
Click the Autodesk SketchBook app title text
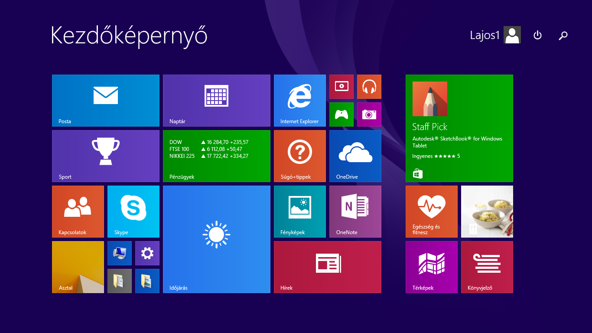tap(457, 142)
